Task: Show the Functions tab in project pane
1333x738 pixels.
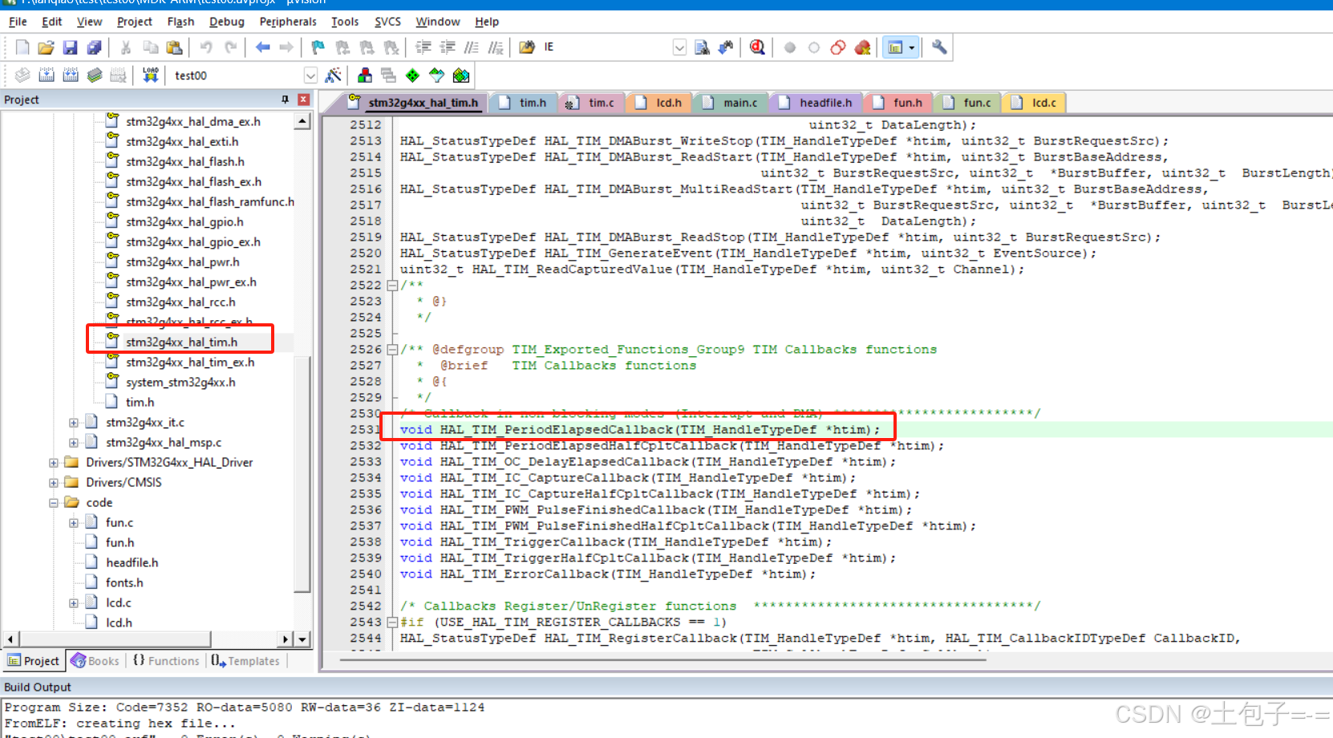Action: (166, 661)
